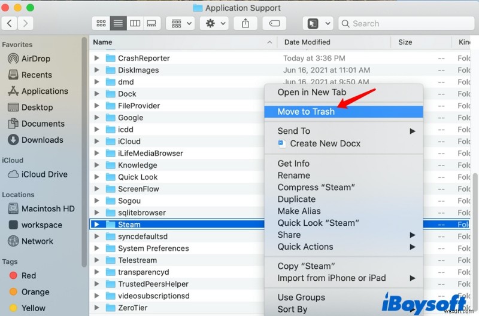Screen dimensions: 479x316
Task: Choose Make Alias
Action: click(344, 211)
